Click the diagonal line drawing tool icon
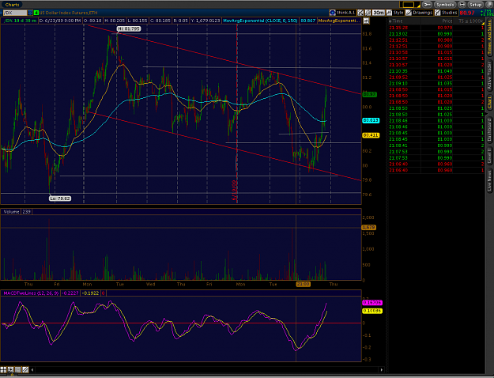 (25, 369)
